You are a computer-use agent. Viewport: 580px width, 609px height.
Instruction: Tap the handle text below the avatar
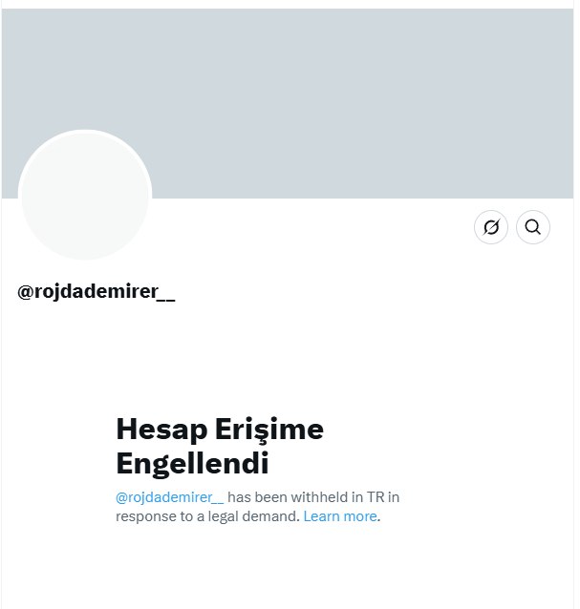(96, 292)
